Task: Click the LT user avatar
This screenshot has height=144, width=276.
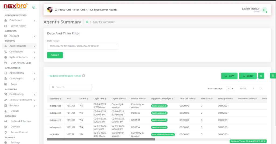Action: click(264, 10)
